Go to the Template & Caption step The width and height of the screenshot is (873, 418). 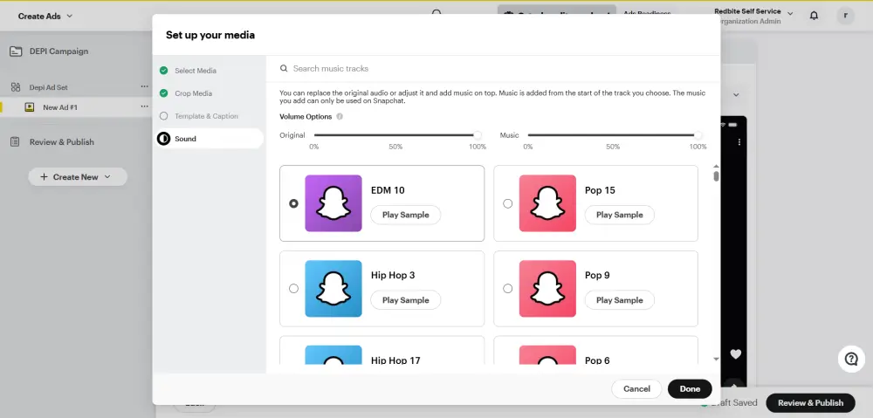coord(209,116)
